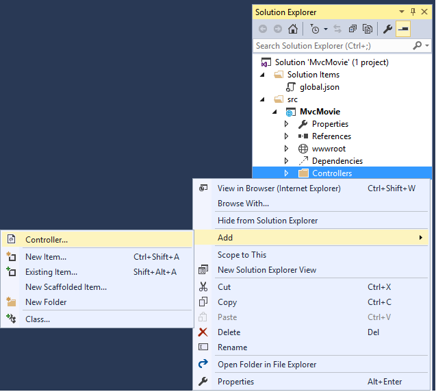Click the Cut scissors menu entry
This screenshot has width=436, height=392.
pos(224,287)
